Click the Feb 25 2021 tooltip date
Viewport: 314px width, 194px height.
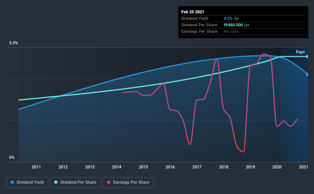click(193, 12)
